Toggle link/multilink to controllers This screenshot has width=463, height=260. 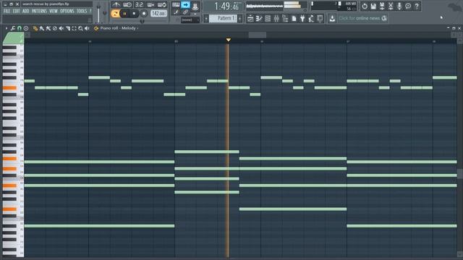click(185, 12)
